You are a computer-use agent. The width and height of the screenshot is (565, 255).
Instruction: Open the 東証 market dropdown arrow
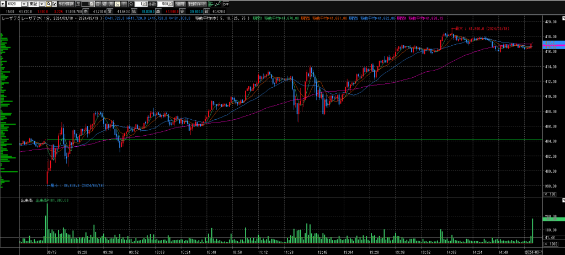[42, 4]
